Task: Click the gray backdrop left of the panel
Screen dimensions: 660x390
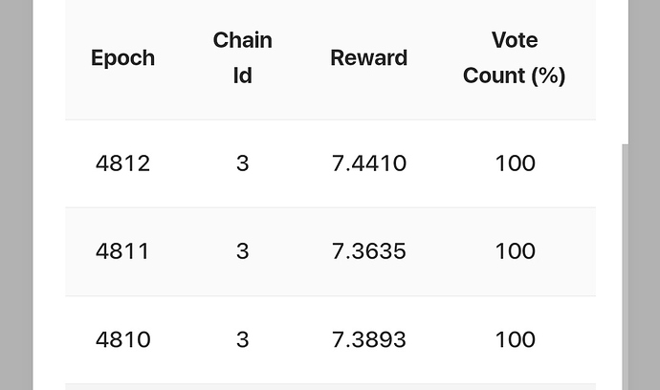Action: tap(16, 195)
